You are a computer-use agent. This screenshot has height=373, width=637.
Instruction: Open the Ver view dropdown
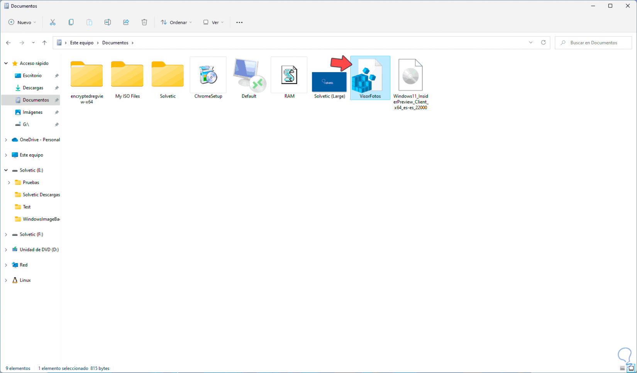click(x=213, y=22)
